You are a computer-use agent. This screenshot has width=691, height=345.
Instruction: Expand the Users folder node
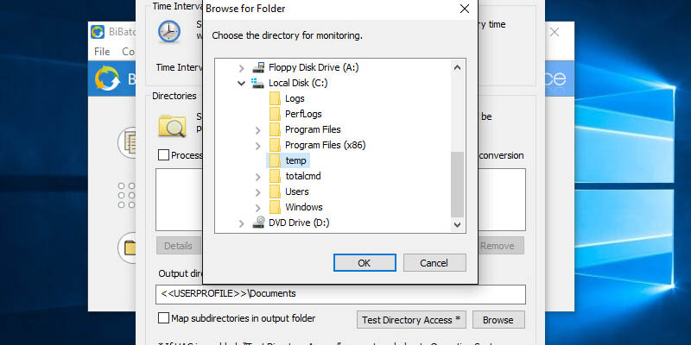pos(258,191)
